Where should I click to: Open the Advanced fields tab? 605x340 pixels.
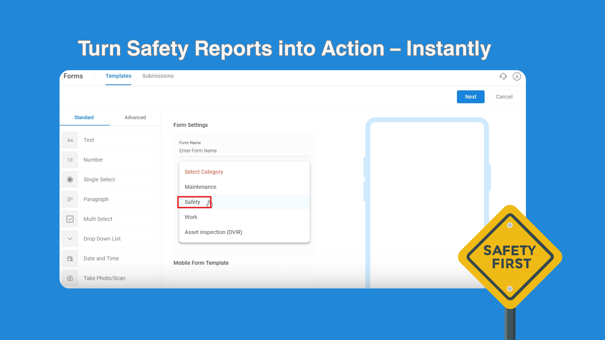tap(135, 117)
